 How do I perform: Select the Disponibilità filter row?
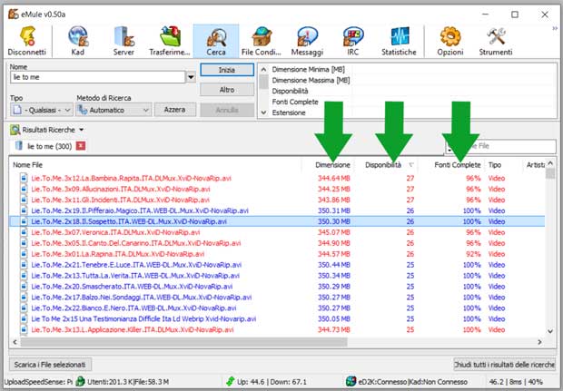413,91
